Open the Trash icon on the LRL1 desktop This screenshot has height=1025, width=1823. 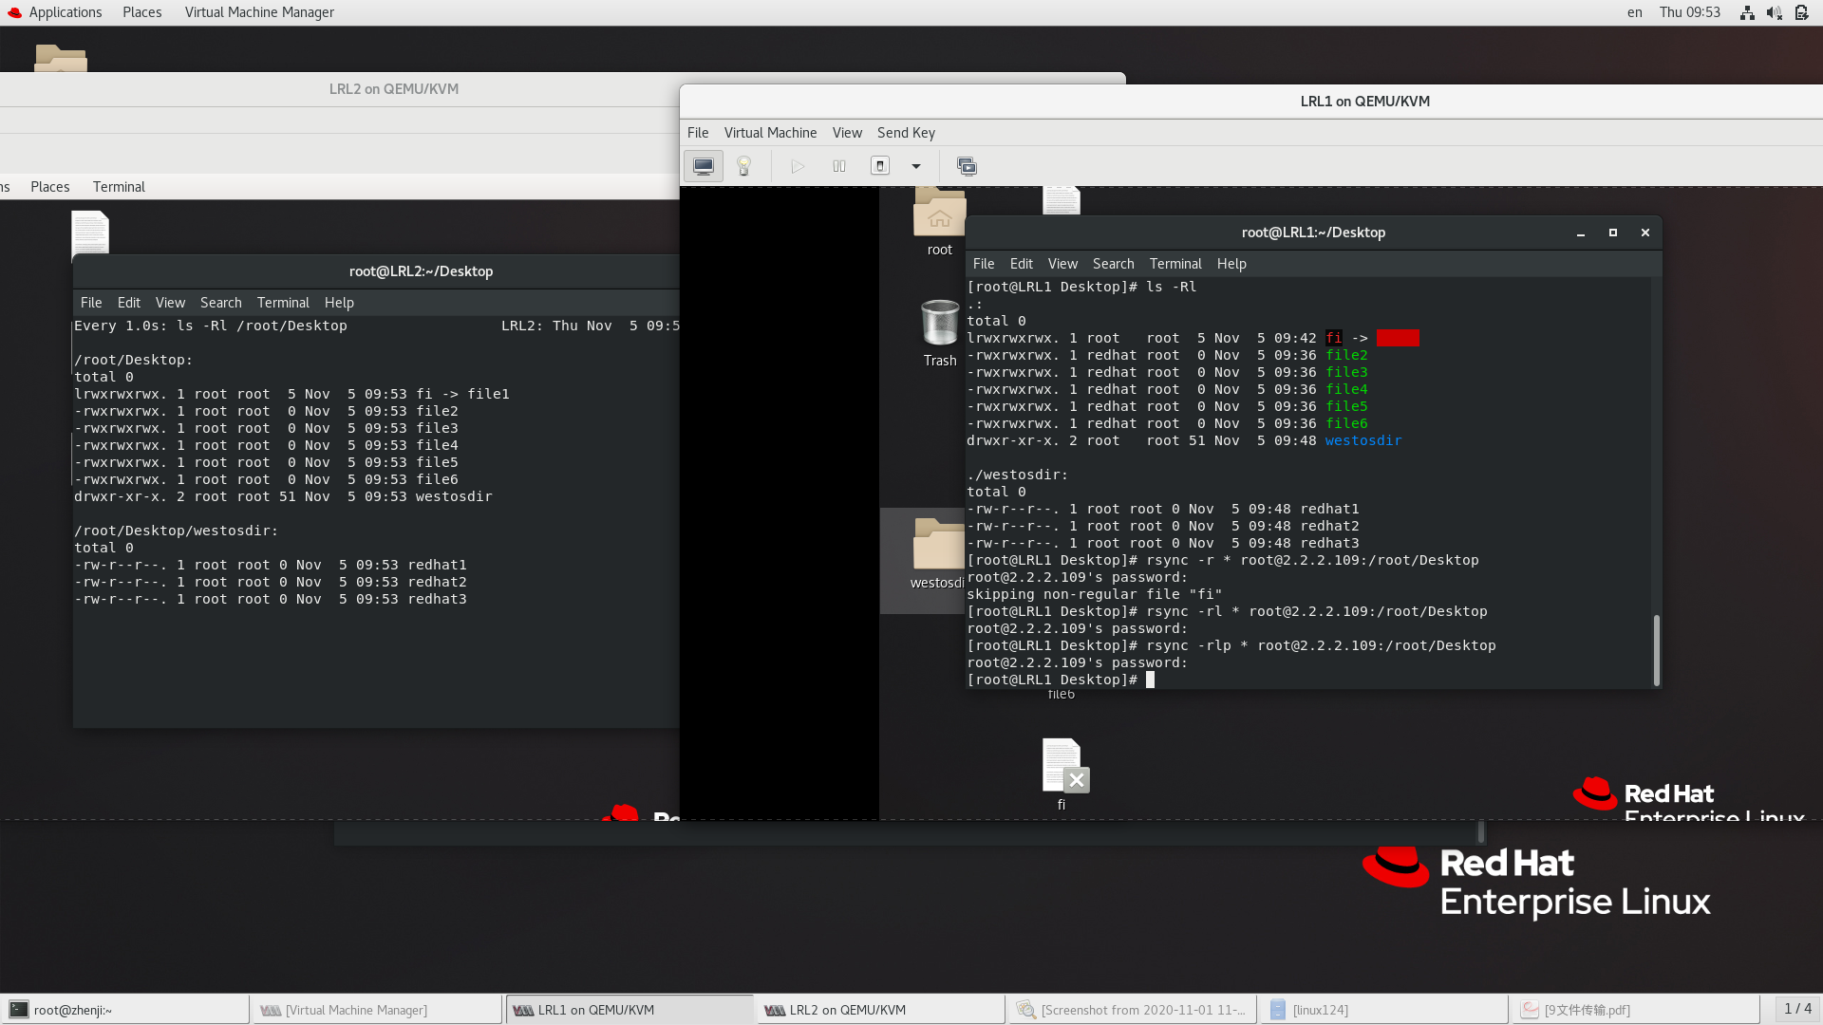click(940, 325)
